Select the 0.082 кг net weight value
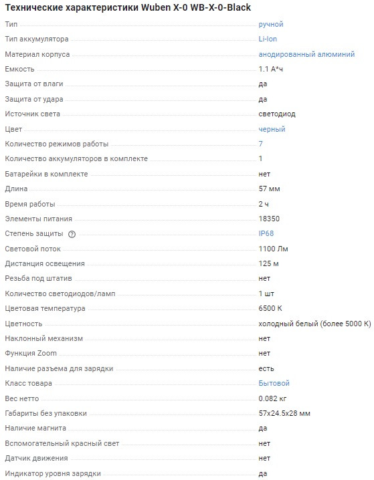 (272, 398)
